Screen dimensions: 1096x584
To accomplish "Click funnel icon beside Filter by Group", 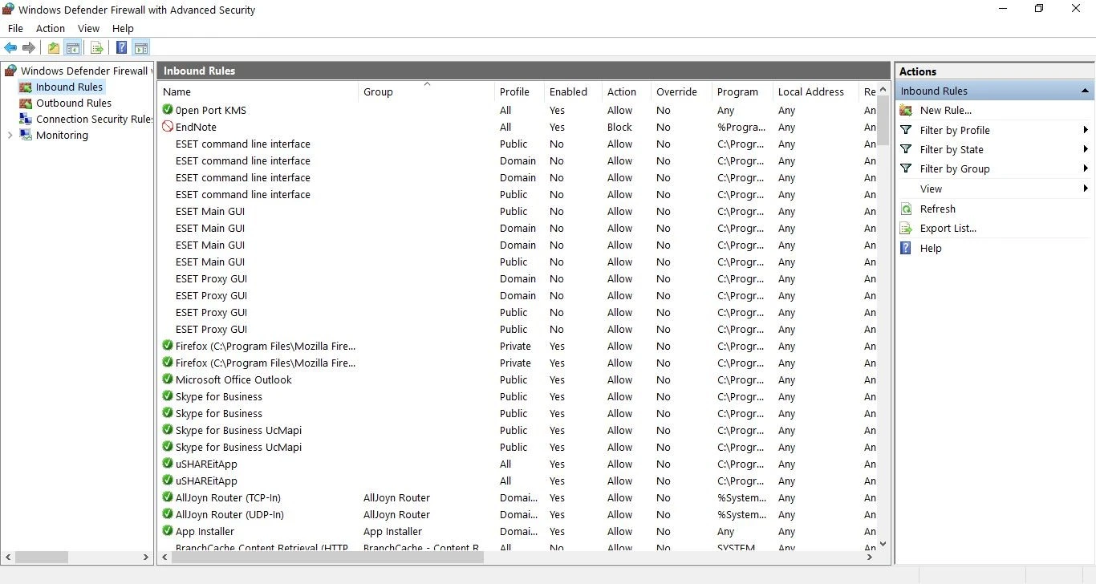I will 906,168.
